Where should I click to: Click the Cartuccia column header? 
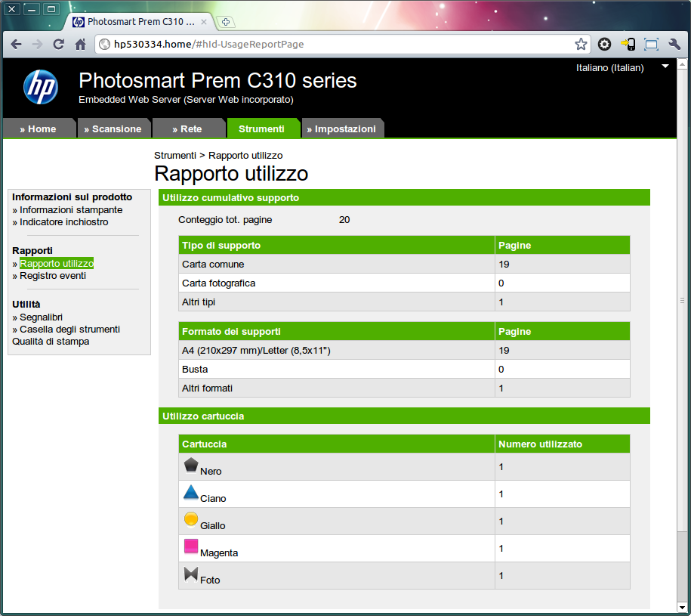(x=337, y=444)
